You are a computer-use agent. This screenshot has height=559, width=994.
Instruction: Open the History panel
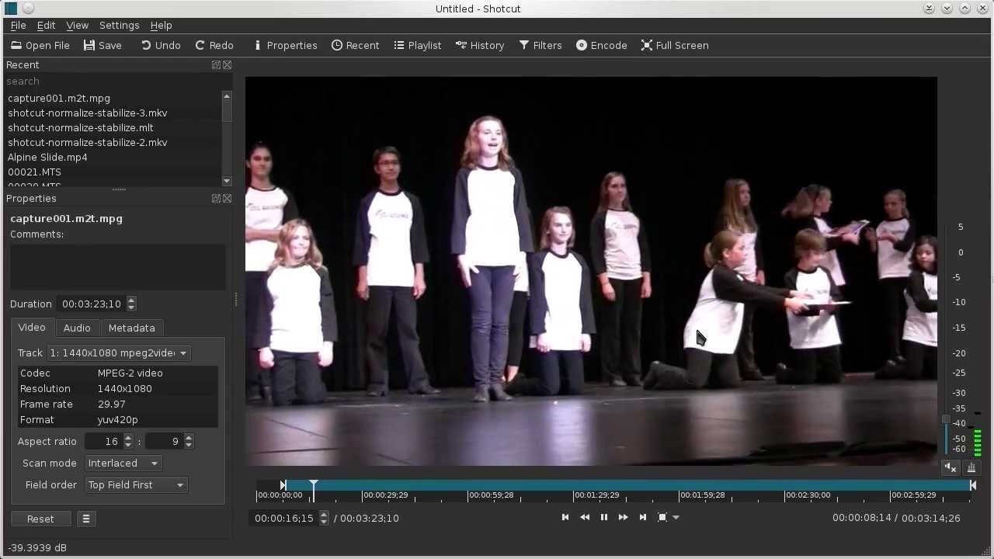[480, 45]
